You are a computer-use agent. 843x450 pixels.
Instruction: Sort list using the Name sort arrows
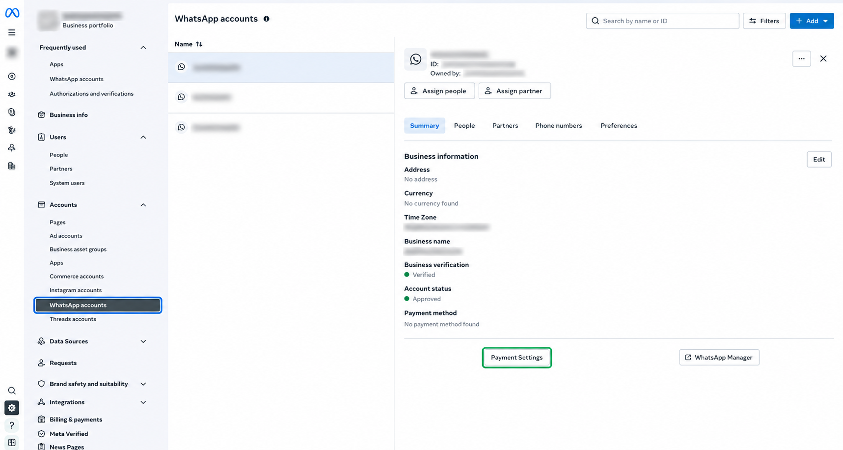pyautogui.click(x=199, y=44)
